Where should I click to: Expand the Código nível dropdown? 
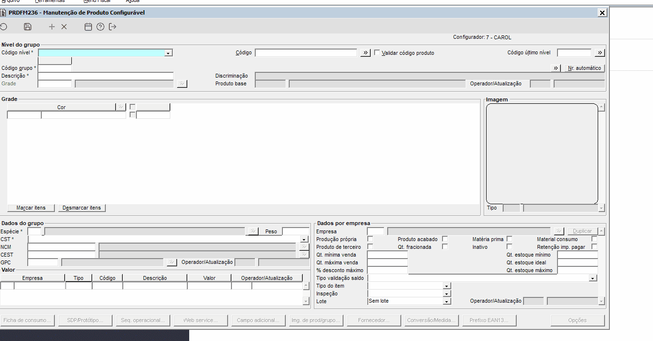point(168,53)
